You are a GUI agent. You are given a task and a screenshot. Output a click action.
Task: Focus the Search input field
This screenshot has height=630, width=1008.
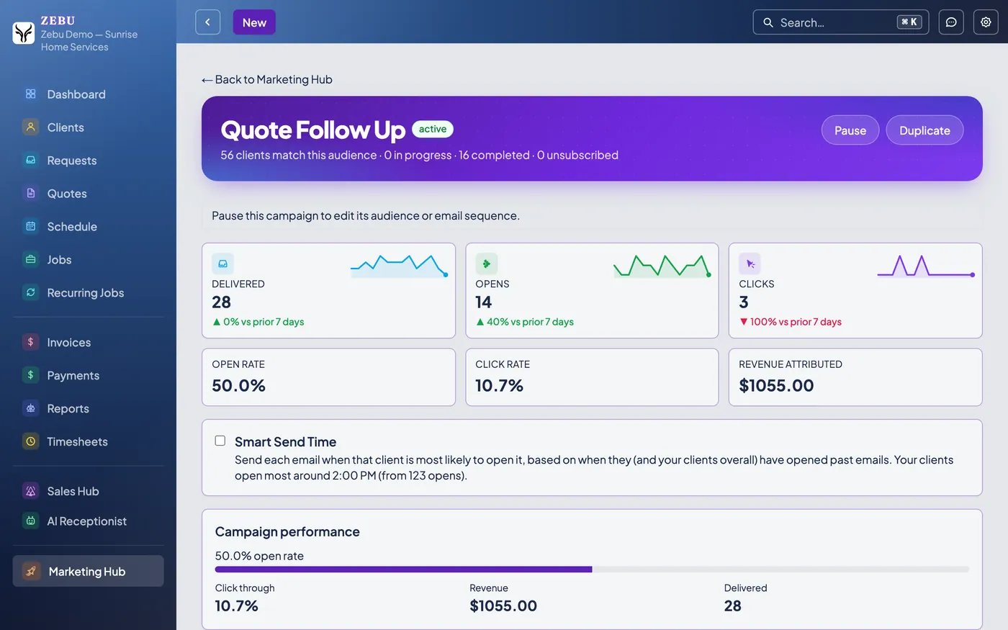tap(841, 22)
